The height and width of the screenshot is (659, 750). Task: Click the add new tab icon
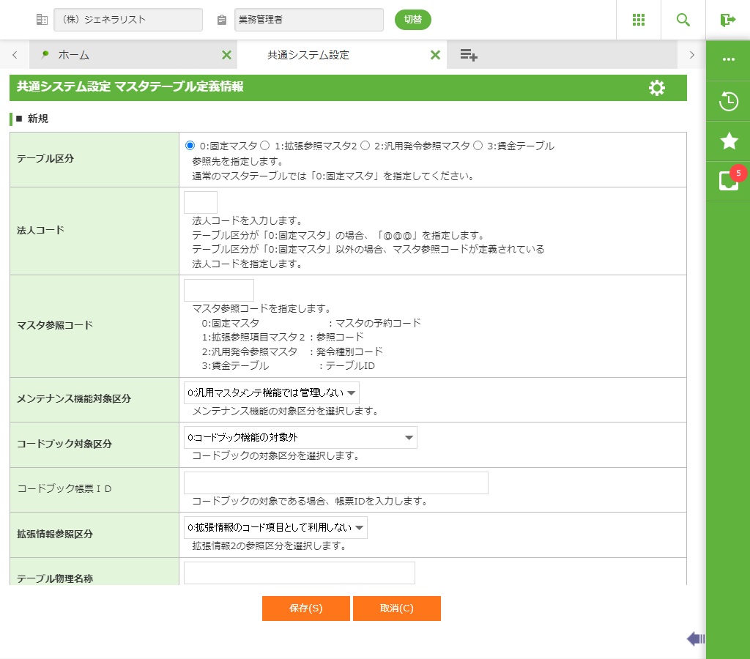tap(469, 55)
